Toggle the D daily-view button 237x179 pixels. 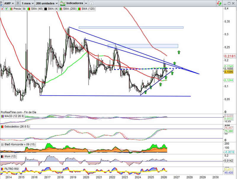[x=19, y=3]
